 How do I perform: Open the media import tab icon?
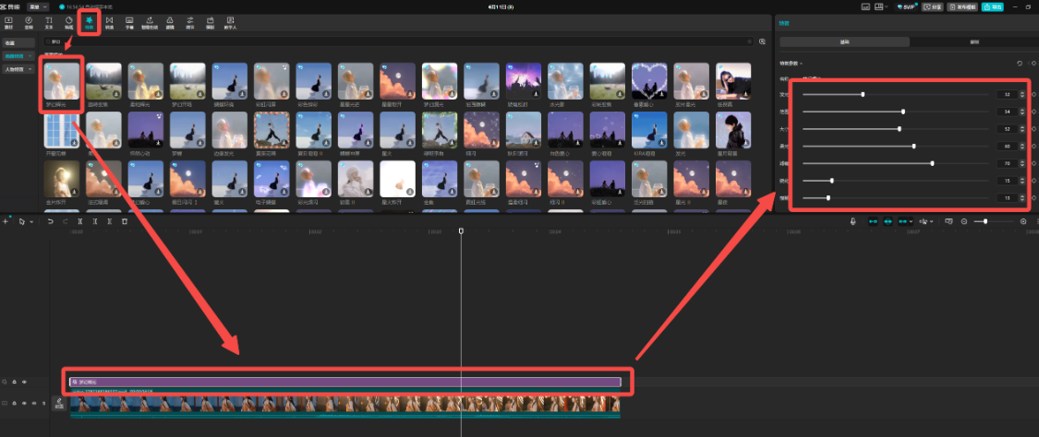click(8, 23)
